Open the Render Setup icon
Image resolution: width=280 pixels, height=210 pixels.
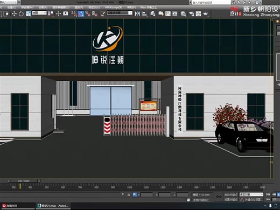click(192, 14)
